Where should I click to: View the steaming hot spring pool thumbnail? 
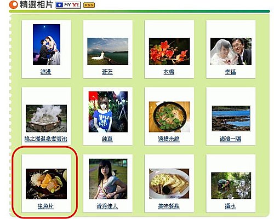click(x=47, y=118)
